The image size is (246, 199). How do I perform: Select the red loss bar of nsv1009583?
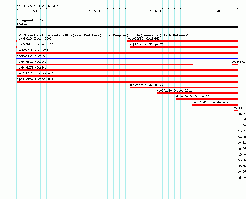tap(127, 53)
